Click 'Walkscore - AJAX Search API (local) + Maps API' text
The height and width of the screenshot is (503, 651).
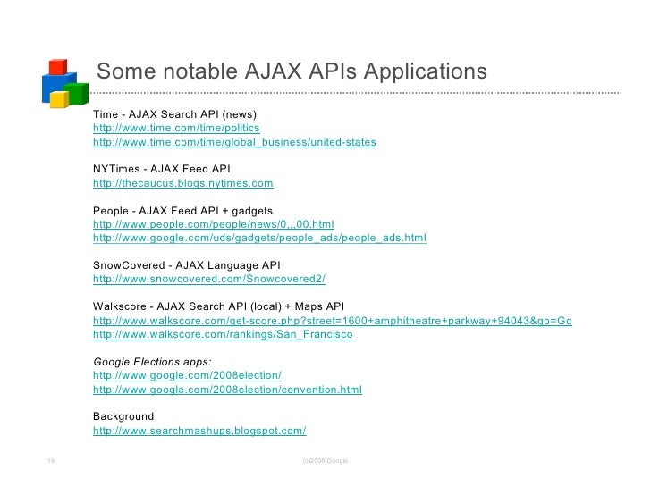pyautogui.click(x=219, y=306)
